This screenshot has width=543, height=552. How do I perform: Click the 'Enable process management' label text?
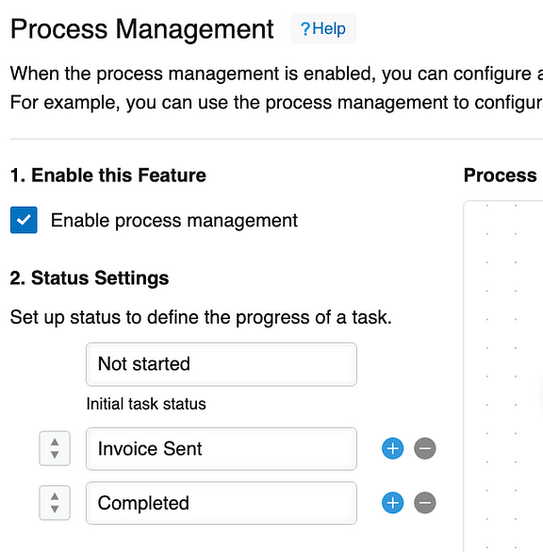[x=174, y=221]
